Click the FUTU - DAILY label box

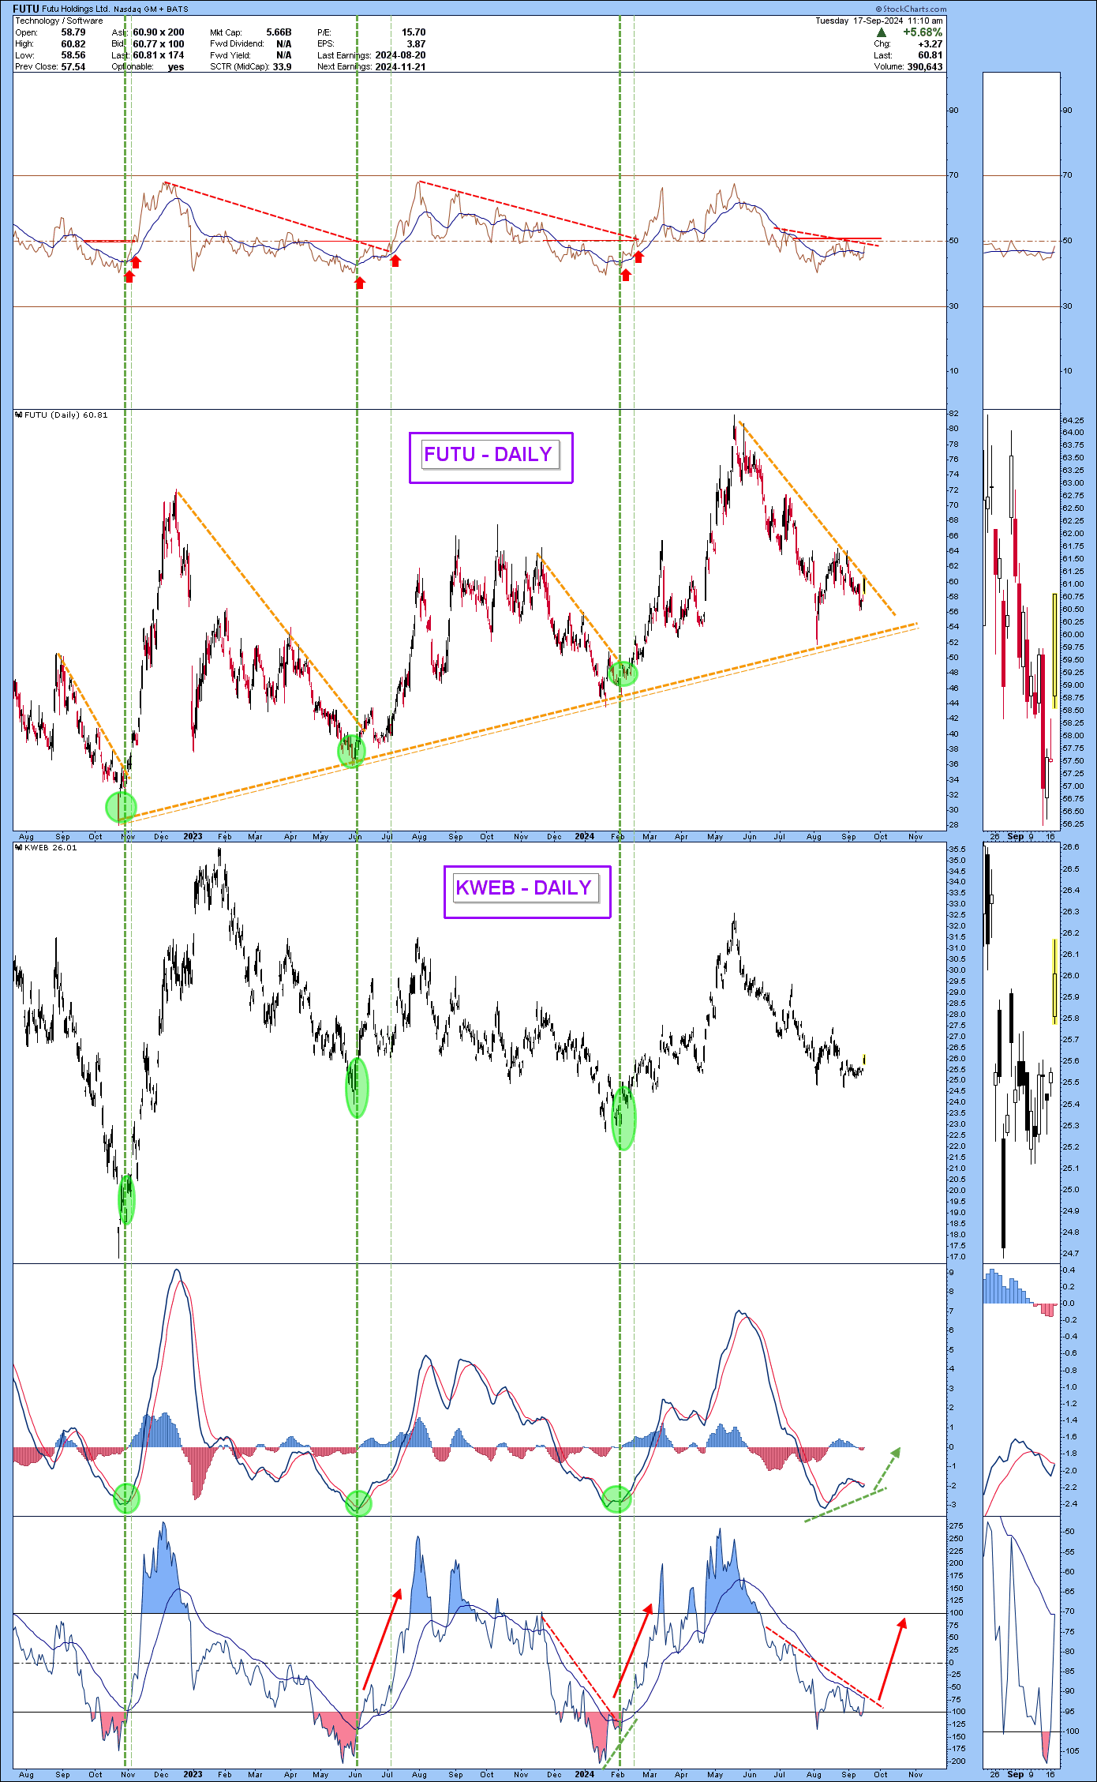click(490, 456)
